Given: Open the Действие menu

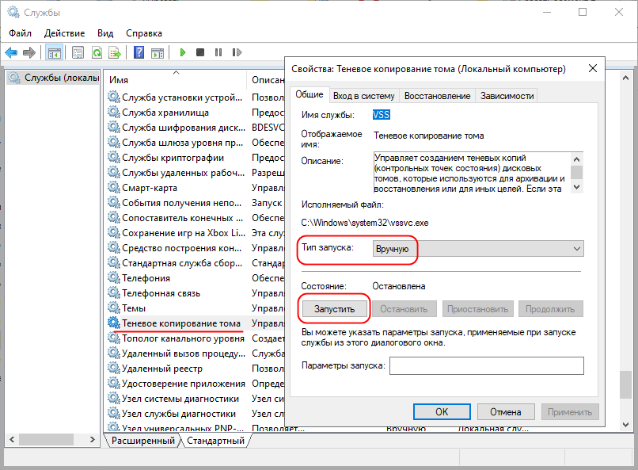Looking at the screenshot, I should click(x=64, y=33).
